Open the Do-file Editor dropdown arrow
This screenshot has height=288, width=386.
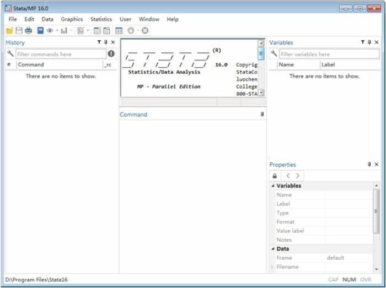click(x=88, y=30)
